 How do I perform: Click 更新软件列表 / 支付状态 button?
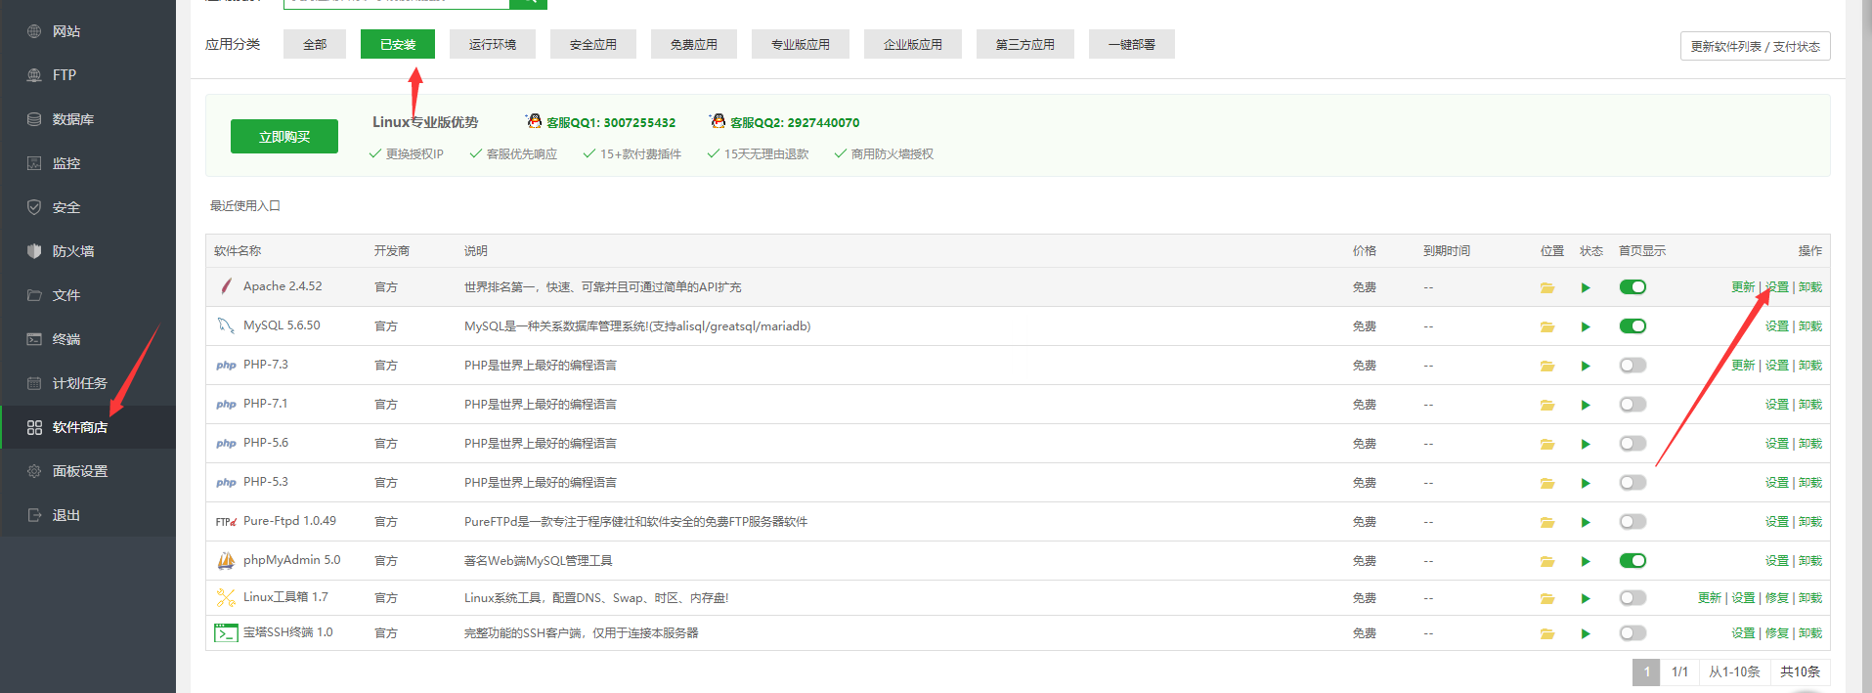click(x=1755, y=46)
